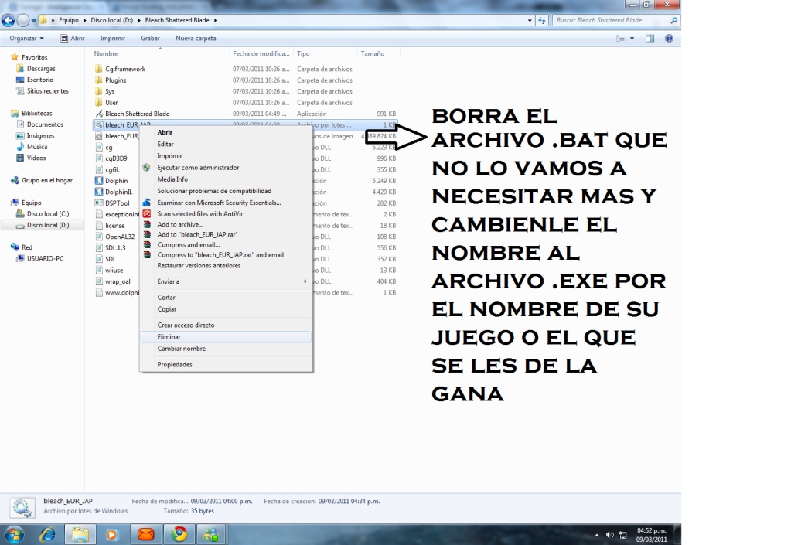Sort files by the Tamaño column header
This screenshot has width=791, height=545.
[x=378, y=53]
